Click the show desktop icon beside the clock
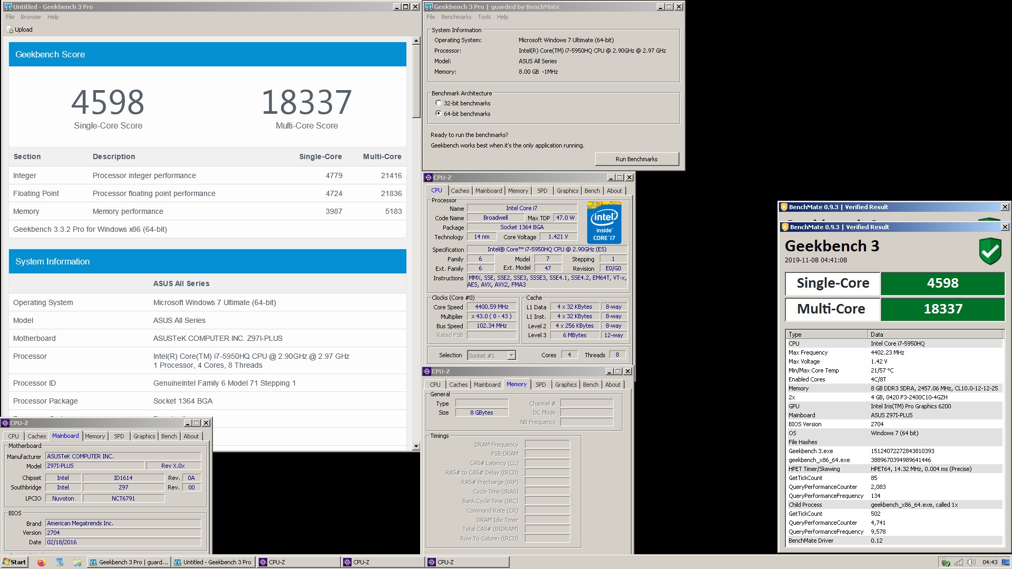Screen dimensions: 1012x569 click(x=1006, y=562)
